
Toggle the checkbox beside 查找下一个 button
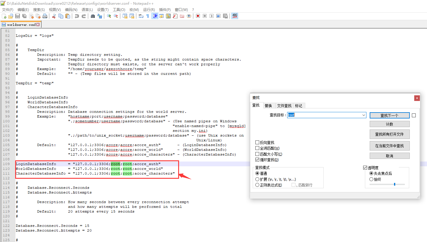(414, 115)
